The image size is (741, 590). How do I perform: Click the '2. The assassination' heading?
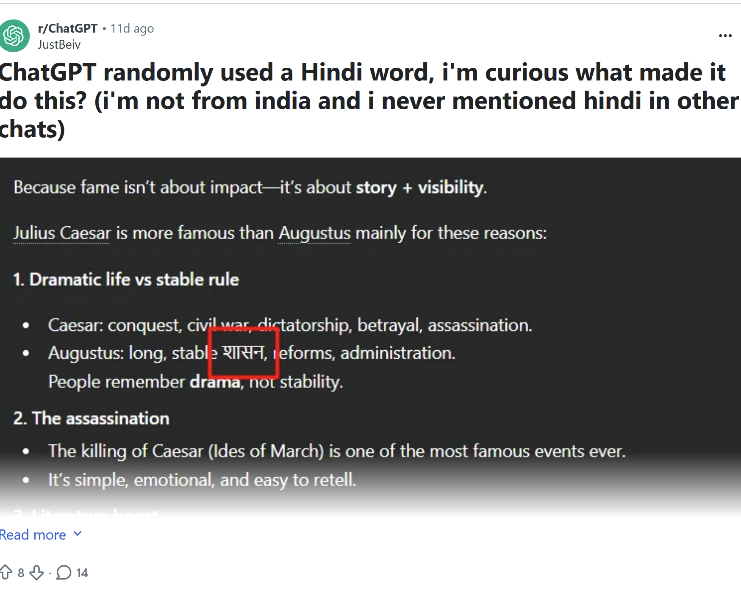pyautogui.click(x=92, y=418)
